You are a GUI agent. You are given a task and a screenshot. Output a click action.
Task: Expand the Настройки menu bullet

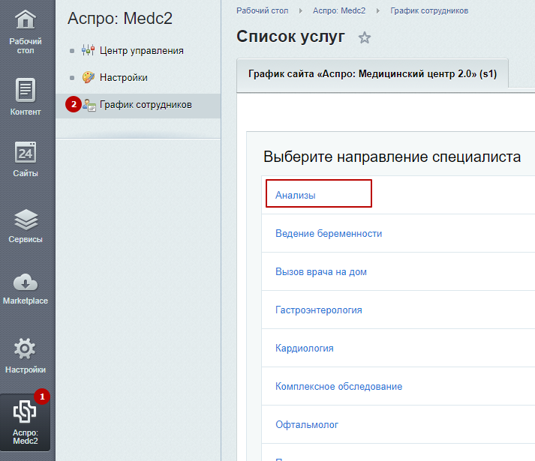(72, 78)
